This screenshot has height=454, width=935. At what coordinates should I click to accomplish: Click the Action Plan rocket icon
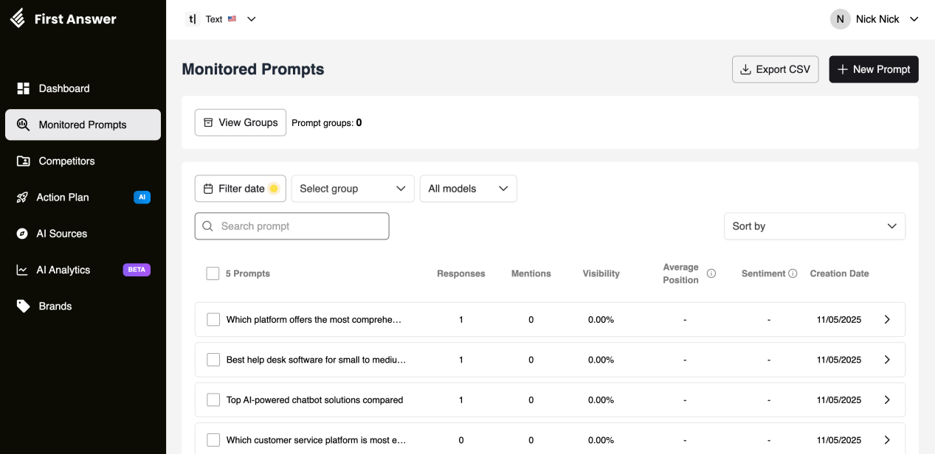(x=22, y=198)
